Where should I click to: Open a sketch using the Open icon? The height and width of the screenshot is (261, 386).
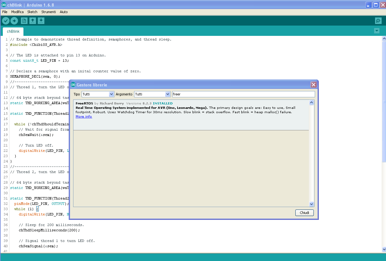[33, 21]
